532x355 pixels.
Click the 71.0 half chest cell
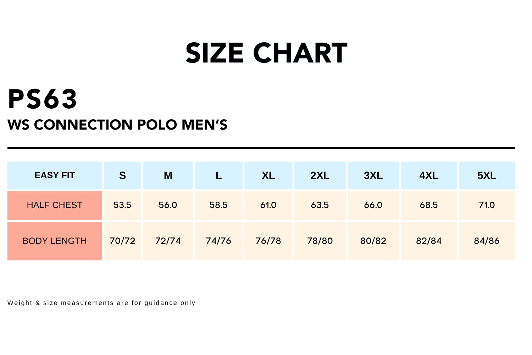(x=487, y=205)
